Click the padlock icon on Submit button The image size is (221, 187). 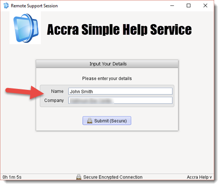[89, 120]
